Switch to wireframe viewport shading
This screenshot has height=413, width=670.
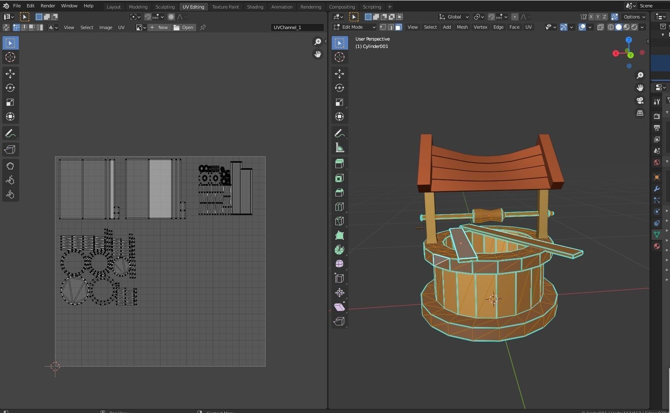click(x=611, y=27)
